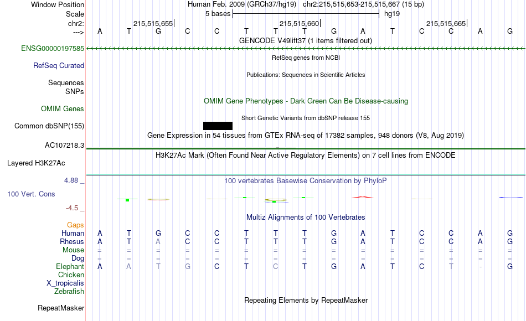The image size is (526, 321).
Task: Click the 215,515,665 ruler position
Action: [x=446, y=23]
